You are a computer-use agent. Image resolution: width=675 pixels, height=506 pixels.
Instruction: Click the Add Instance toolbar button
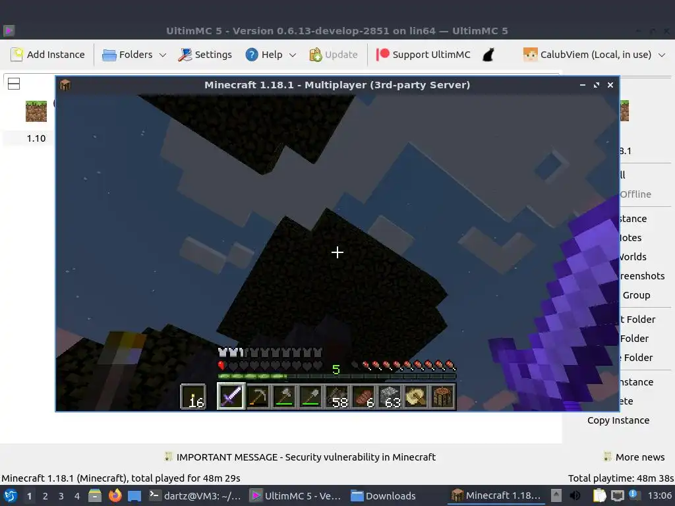point(47,55)
